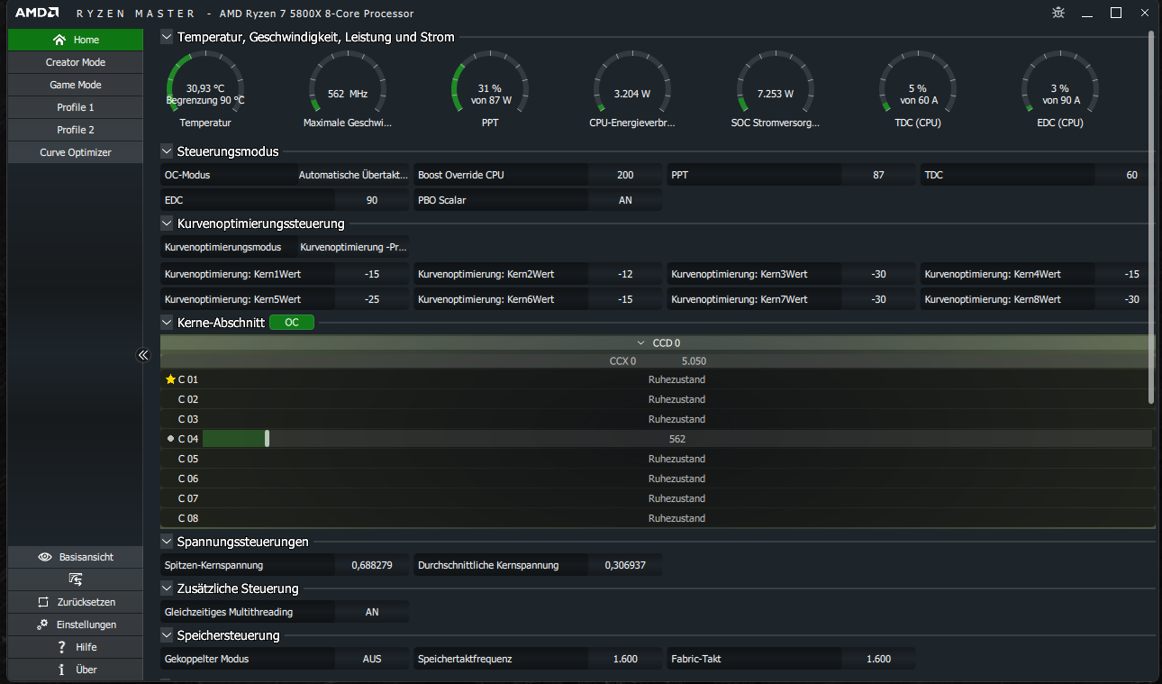Collapse the Zusätzliche Steuerung section
1162x684 pixels.
[x=167, y=588]
